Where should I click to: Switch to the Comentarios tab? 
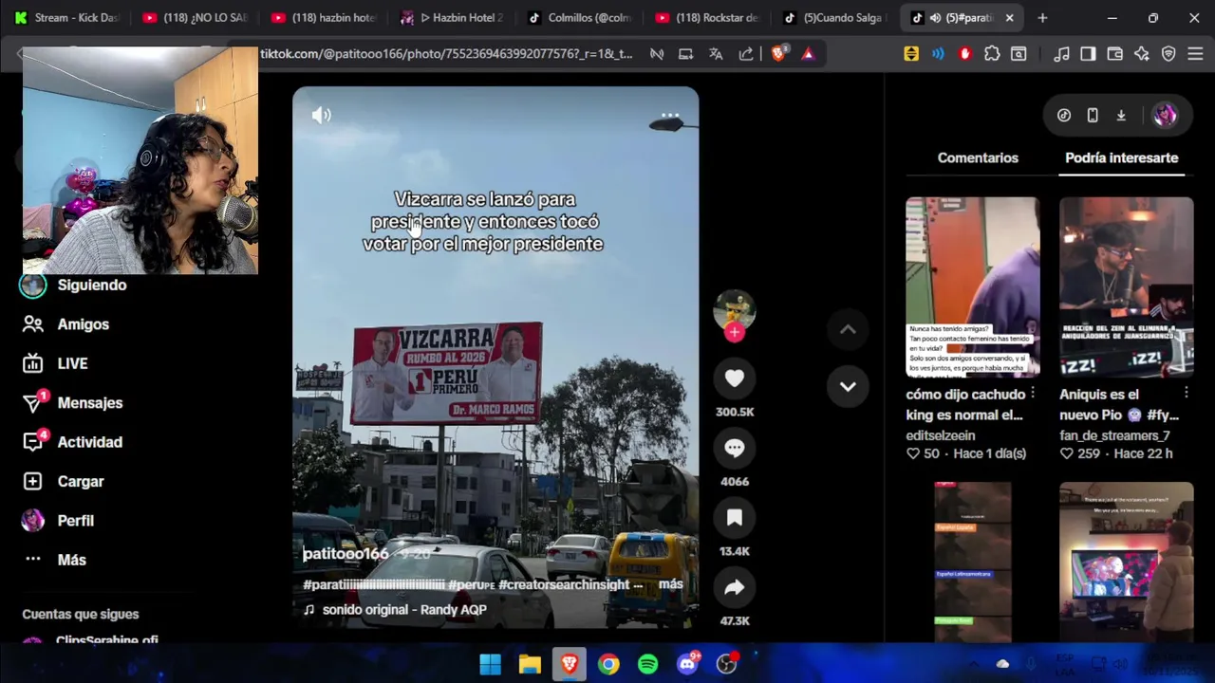(x=978, y=157)
